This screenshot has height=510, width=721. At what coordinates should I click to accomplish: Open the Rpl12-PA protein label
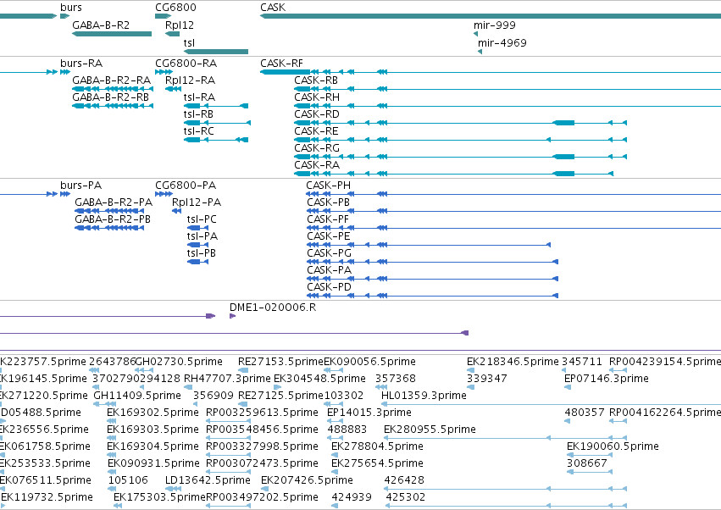click(197, 202)
